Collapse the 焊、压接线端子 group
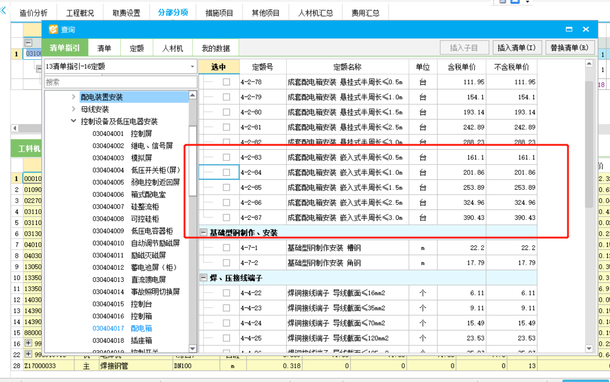This screenshot has height=382, width=610. 203,278
